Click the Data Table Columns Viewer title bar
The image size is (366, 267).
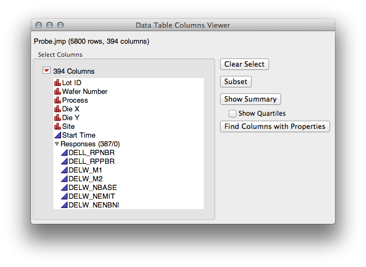tap(182, 25)
